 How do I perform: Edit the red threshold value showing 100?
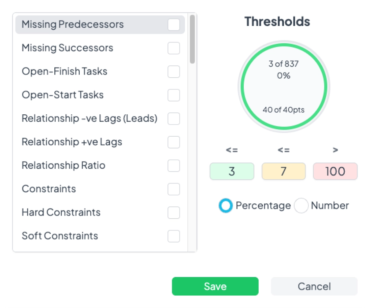tap(335, 171)
